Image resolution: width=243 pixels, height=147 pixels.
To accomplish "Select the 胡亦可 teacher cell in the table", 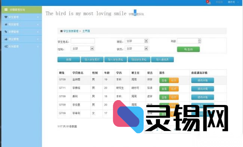I will tap(135, 88).
